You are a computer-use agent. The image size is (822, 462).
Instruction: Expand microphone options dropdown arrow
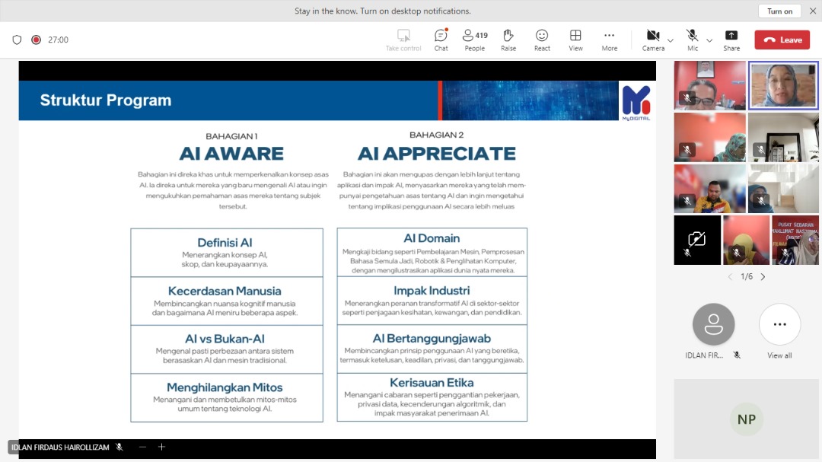pos(709,40)
